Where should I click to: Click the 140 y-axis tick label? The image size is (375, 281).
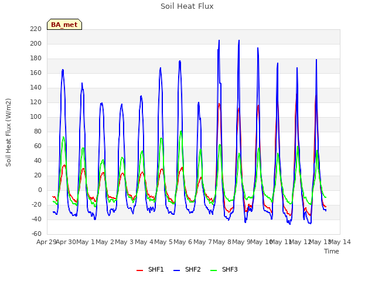[x=36, y=87]
